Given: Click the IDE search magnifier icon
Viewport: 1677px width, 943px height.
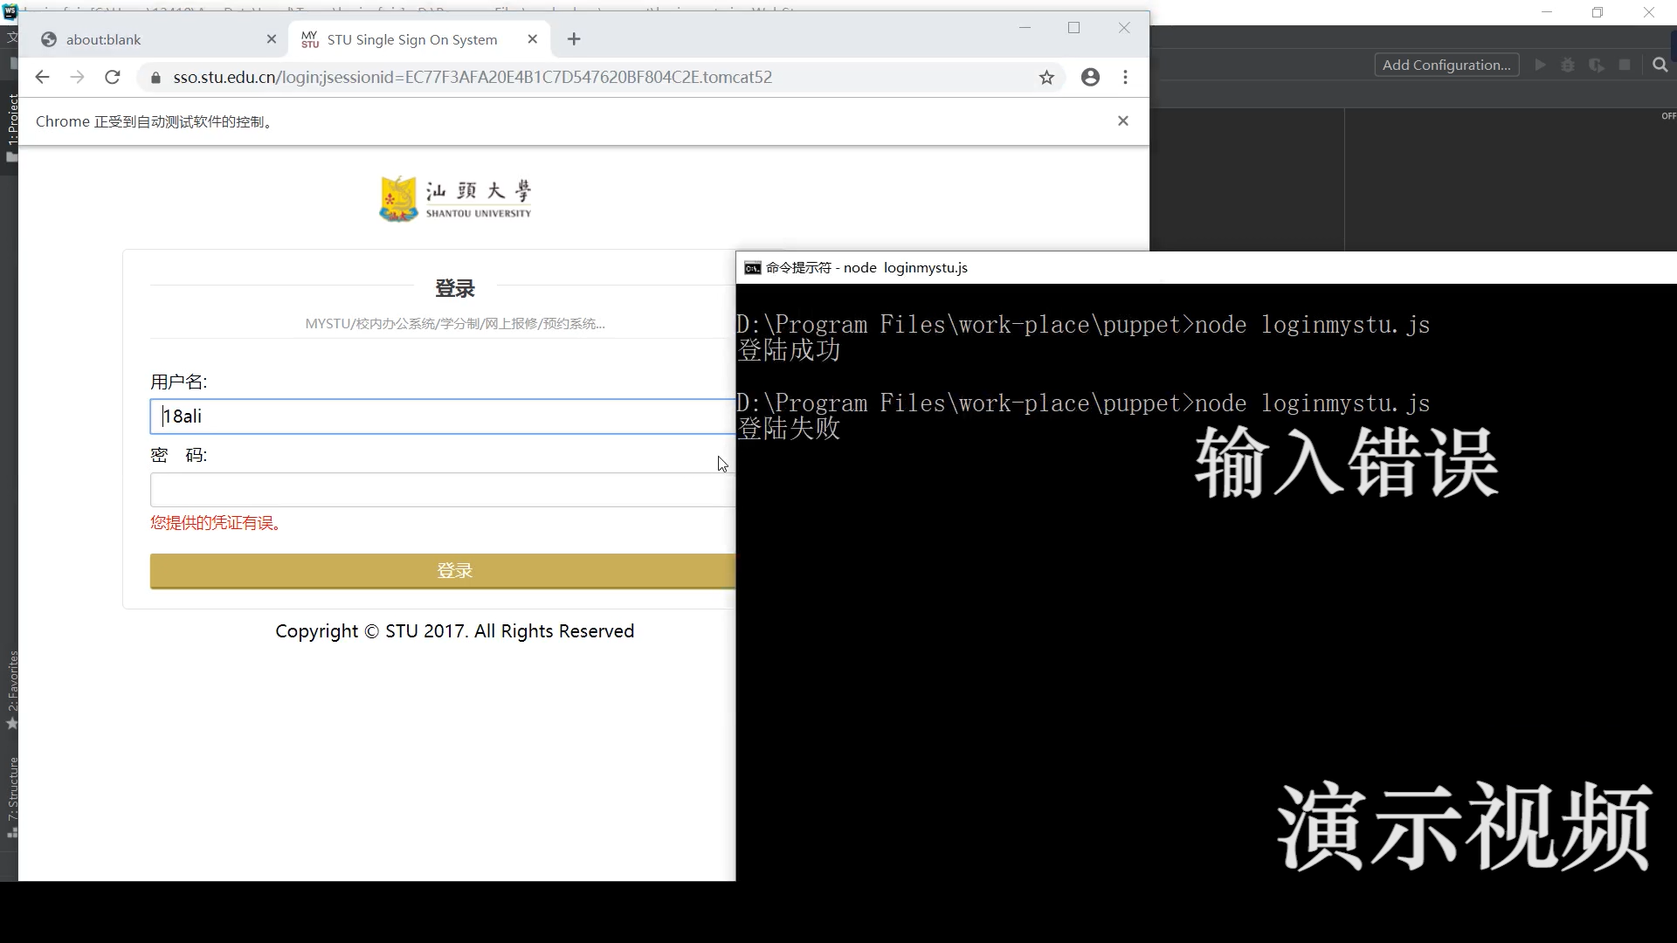Looking at the screenshot, I should (x=1660, y=65).
